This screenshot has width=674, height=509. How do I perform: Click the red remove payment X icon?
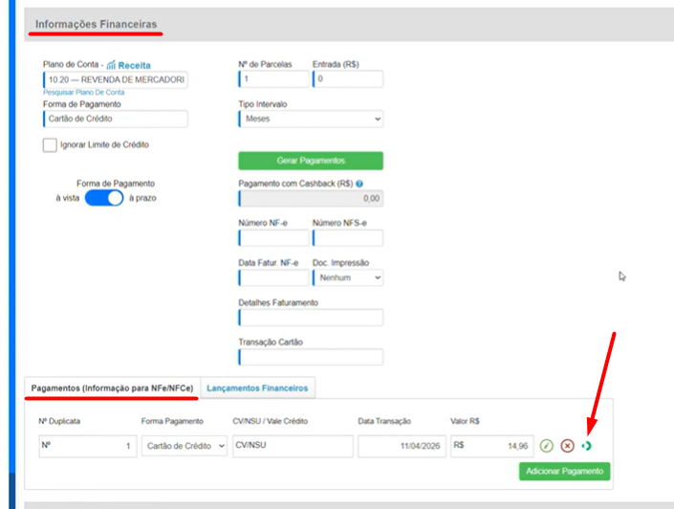pos(567,446)
